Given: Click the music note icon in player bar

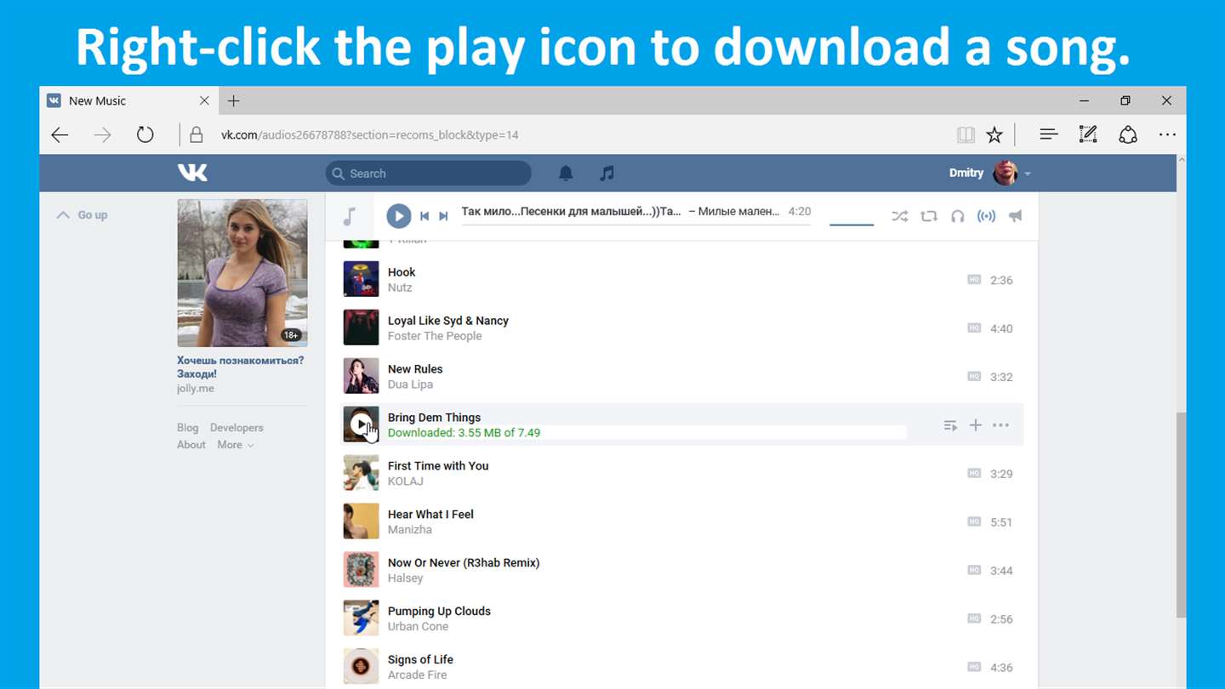Looking at the screenshot, I should [349, 216].
